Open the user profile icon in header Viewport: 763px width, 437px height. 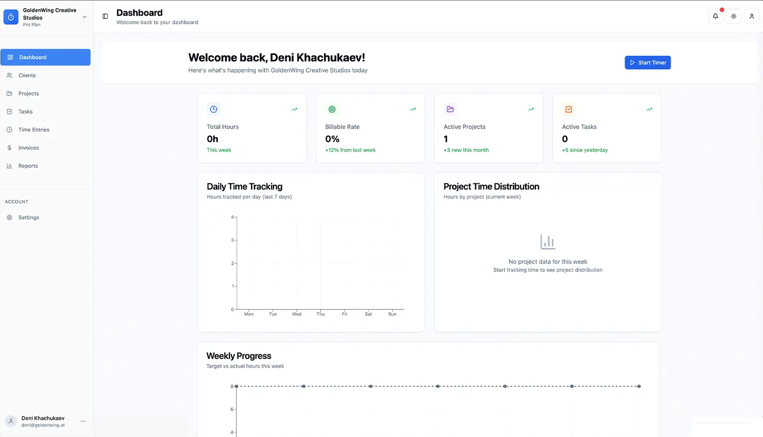coord(751,16)
